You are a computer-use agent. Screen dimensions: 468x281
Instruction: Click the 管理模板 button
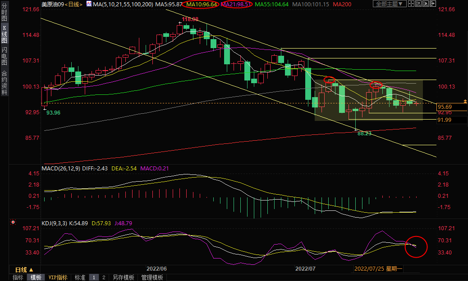[x=152, y=277]
